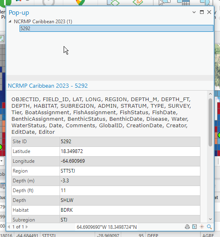Collapse the NCRMP Caribbean 2023 tree node

click(10, 22)
